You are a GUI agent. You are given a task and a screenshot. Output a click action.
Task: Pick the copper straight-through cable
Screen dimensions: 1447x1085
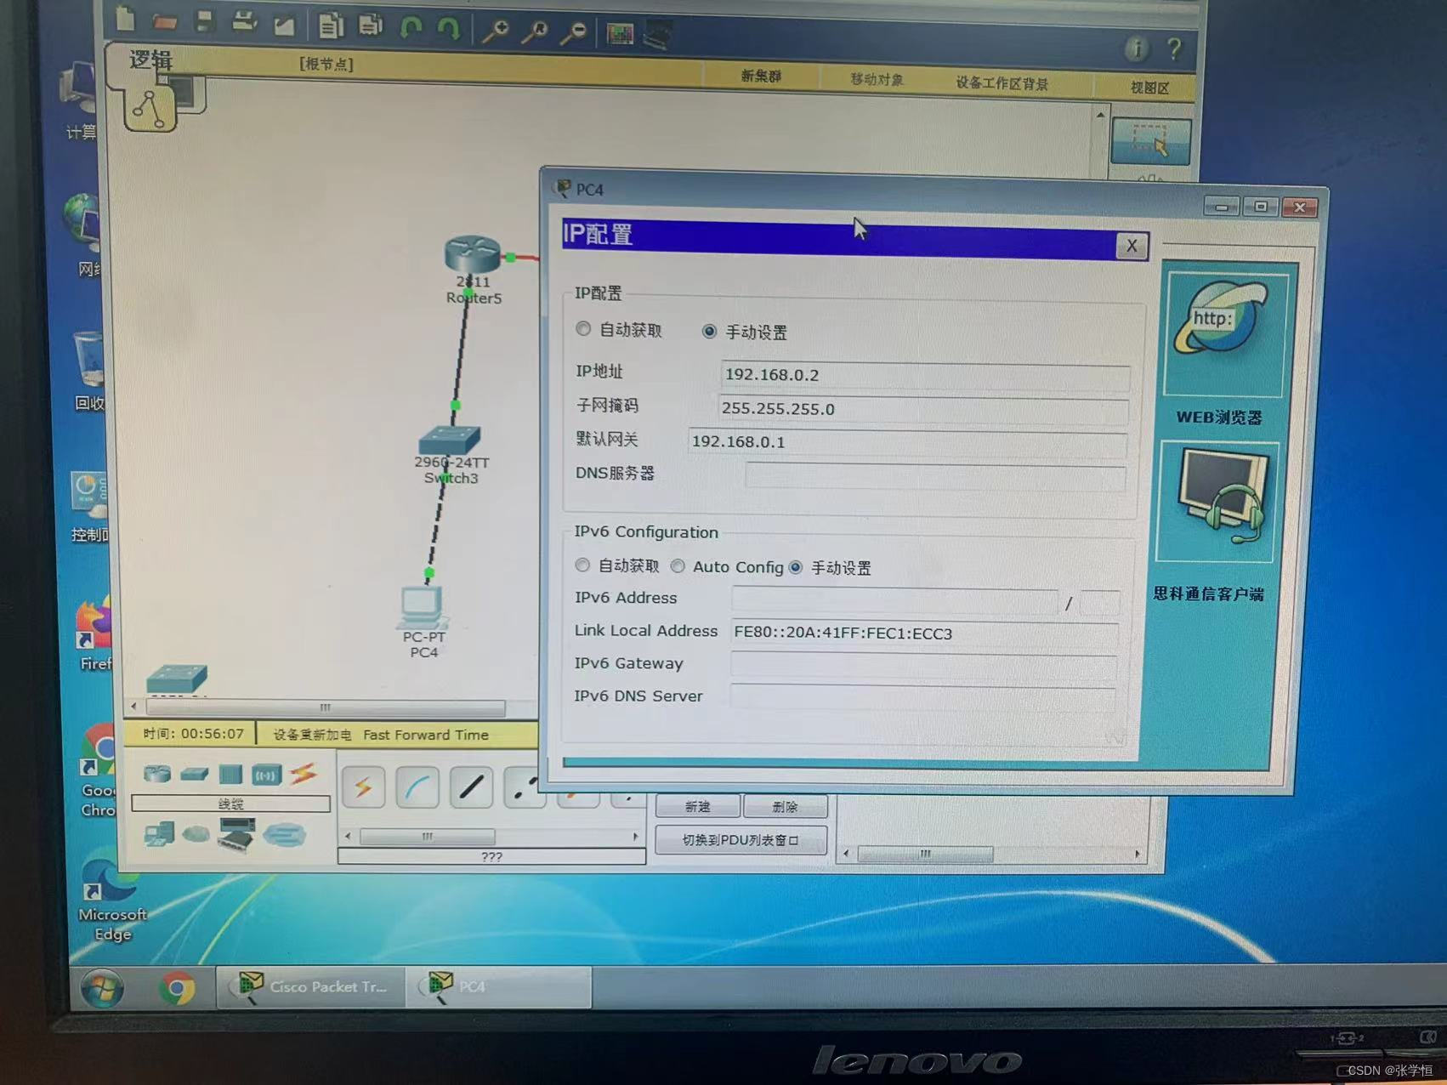pos(471,787)
